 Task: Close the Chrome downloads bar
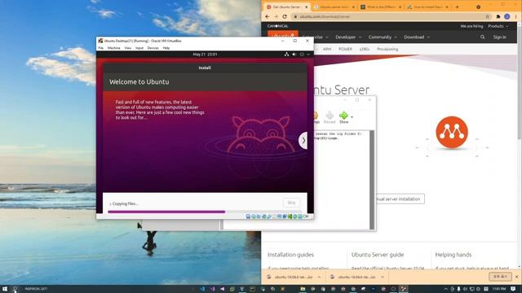tap(516, 277)
